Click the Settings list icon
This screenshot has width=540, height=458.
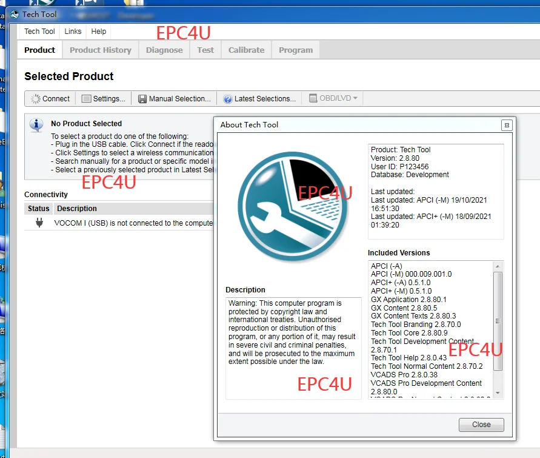pyautogui.click(x=87, y=99)
